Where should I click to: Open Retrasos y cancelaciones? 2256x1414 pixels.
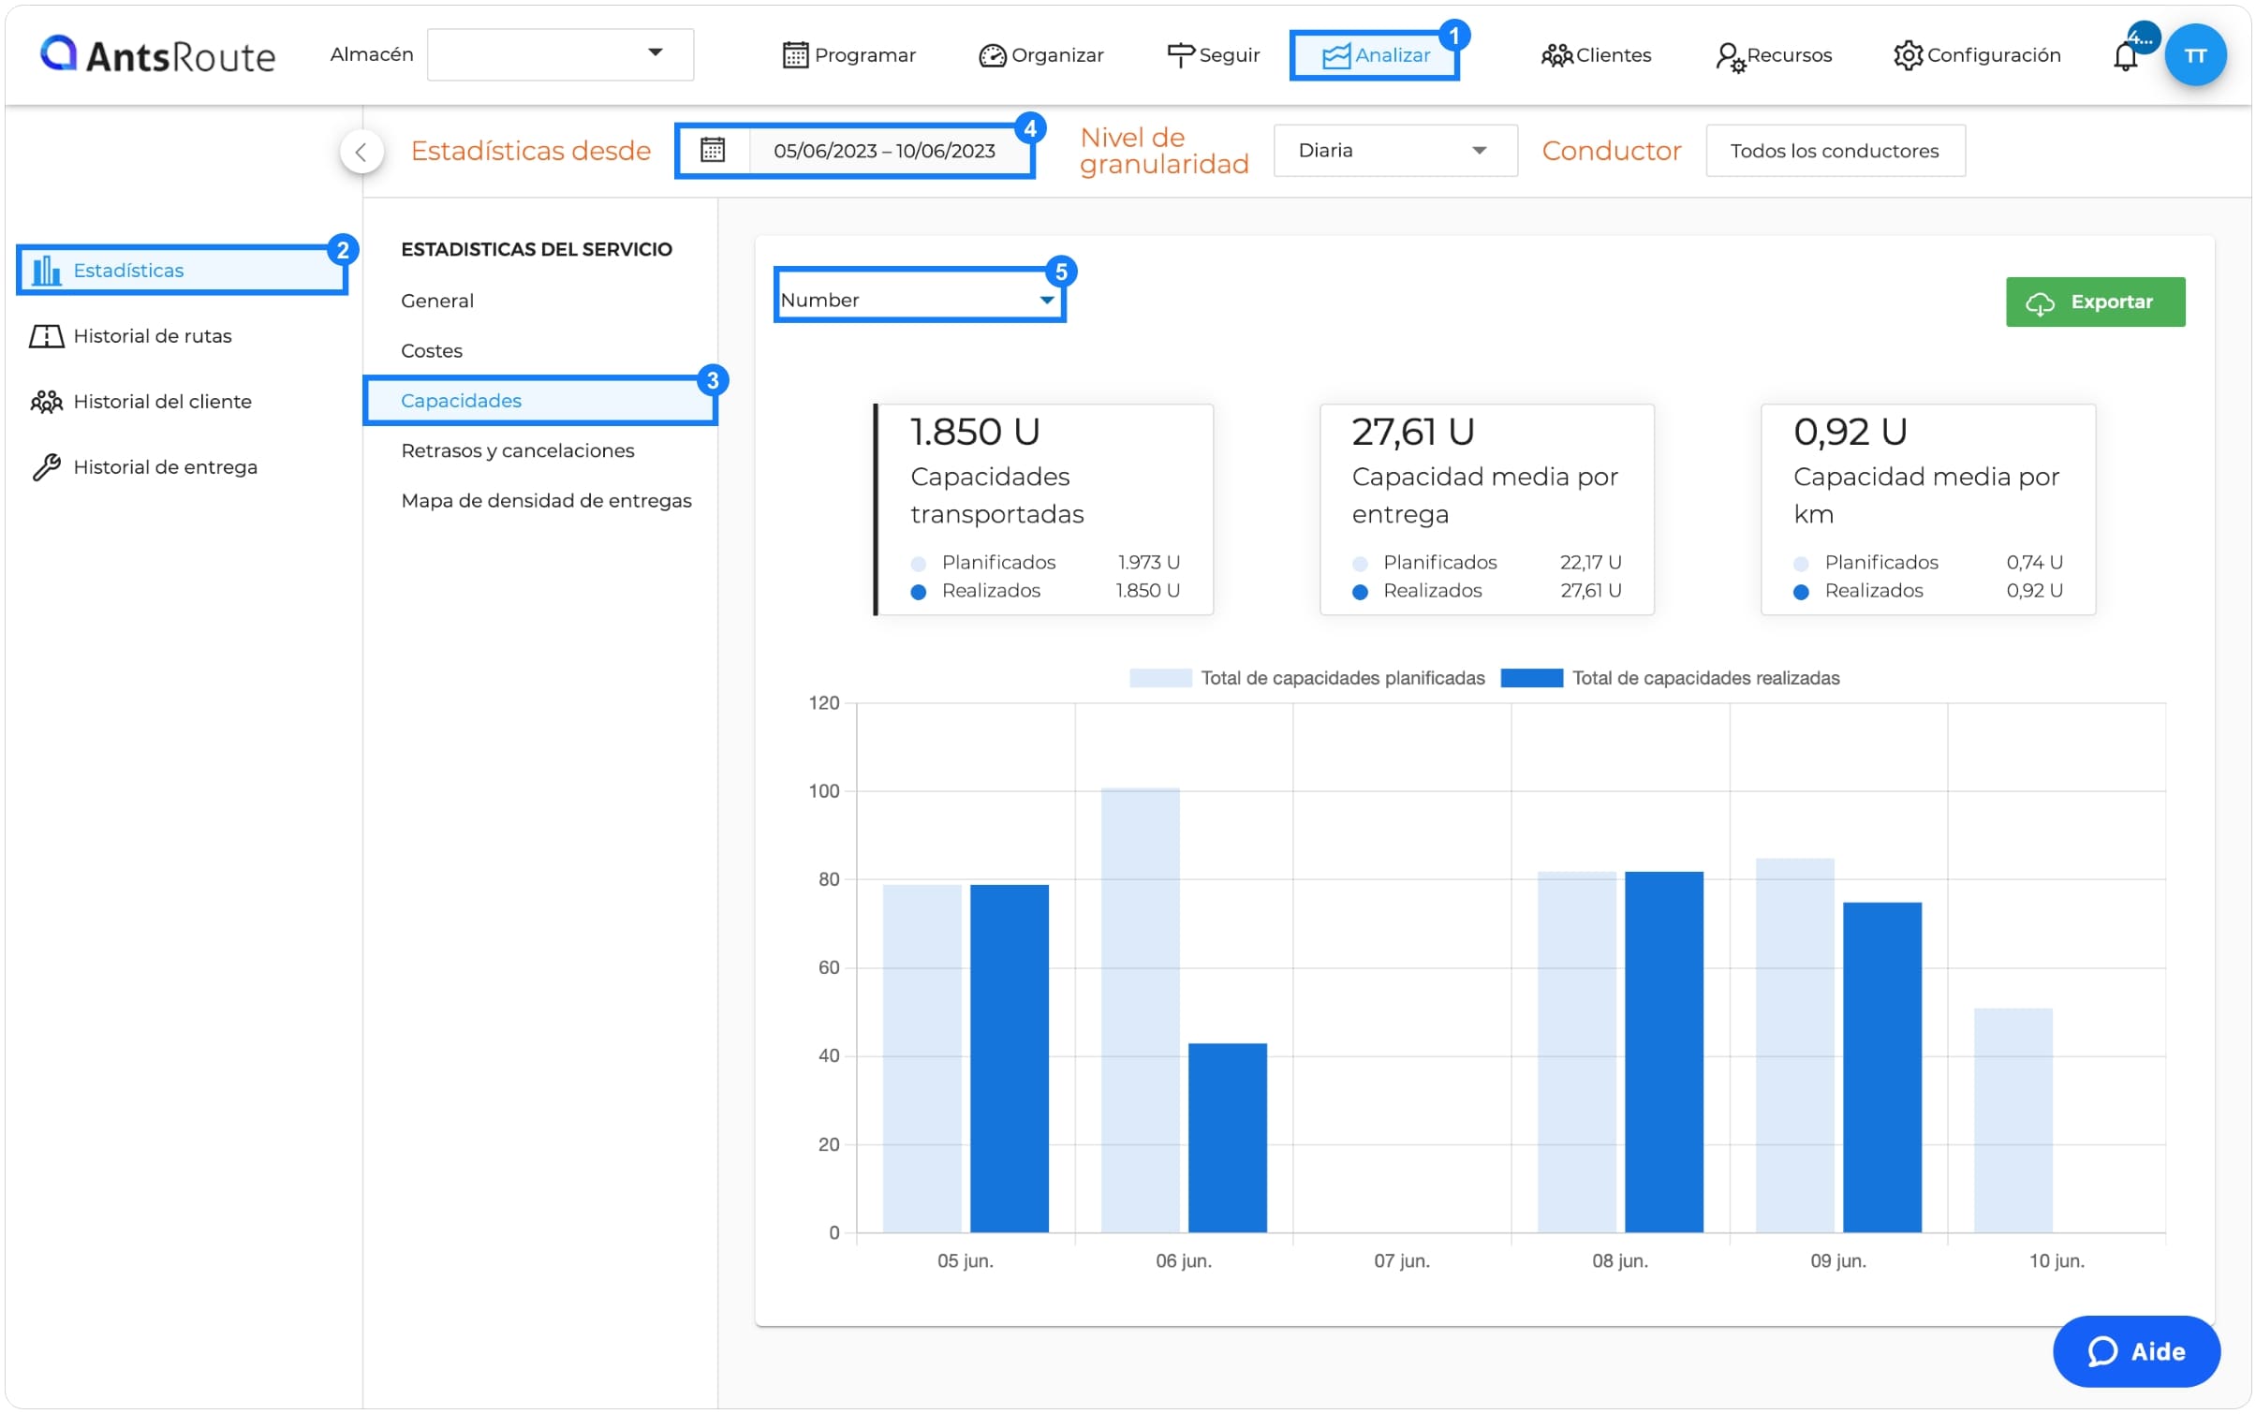tap(517, 450)
